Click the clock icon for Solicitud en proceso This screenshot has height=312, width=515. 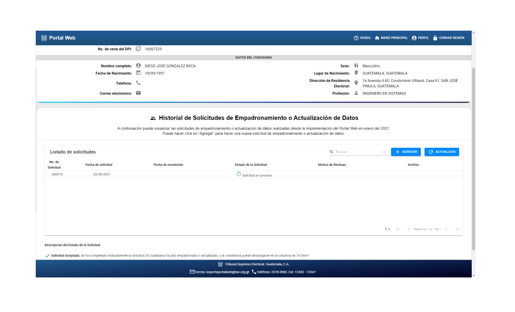tap(239, 174)
